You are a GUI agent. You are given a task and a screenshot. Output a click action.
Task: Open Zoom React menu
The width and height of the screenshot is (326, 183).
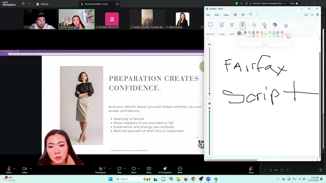pos(134,170)
